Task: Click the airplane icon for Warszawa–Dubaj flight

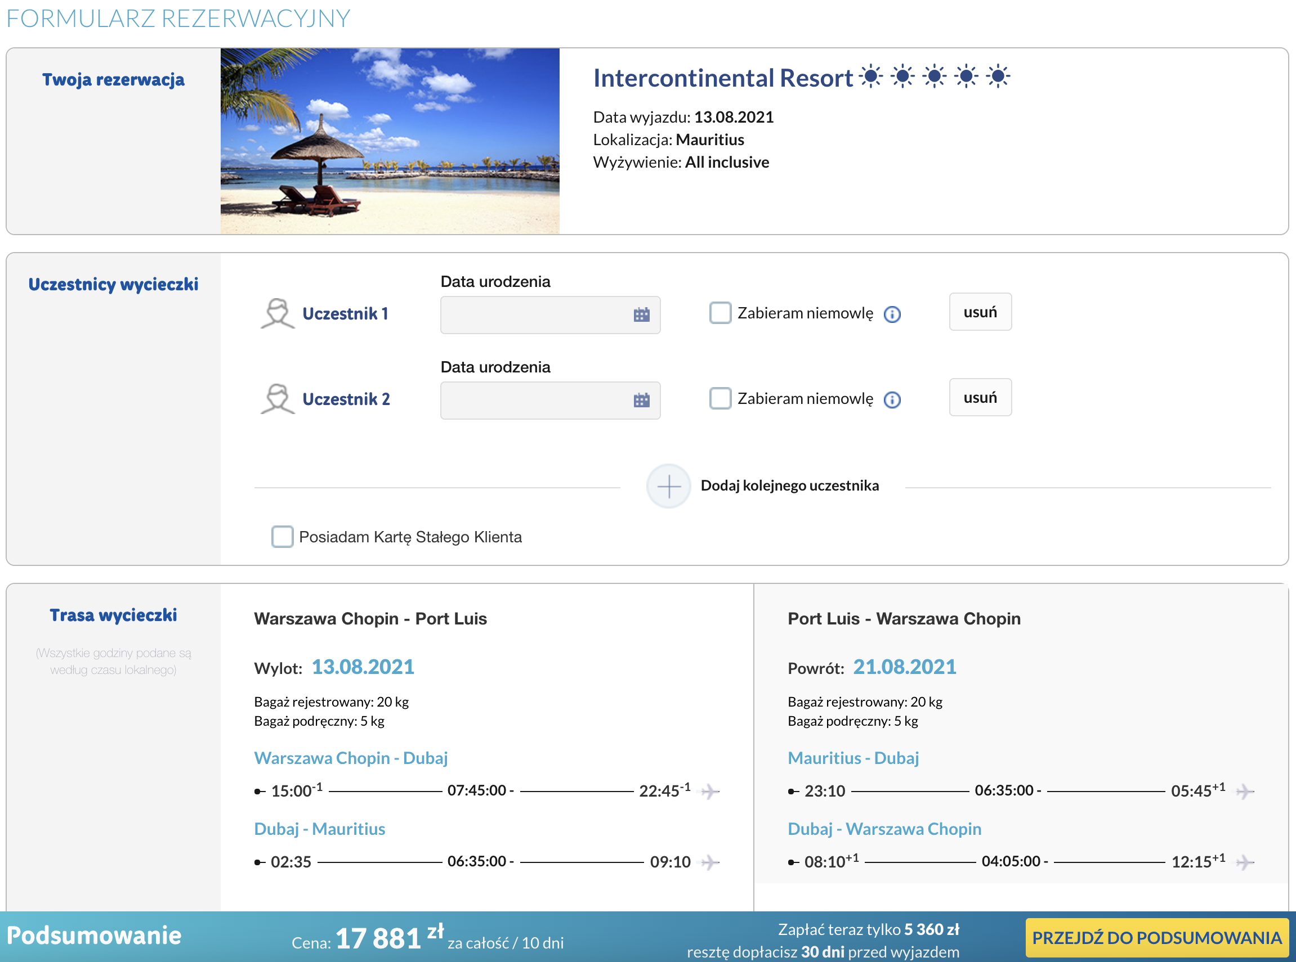Action: 710,792
